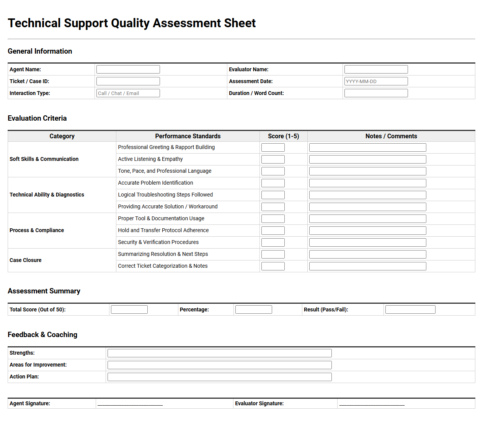This screenshot has height=429, width=483.
Task: Click notes field for Summarizing Resolution & Next Steps
Action: pos(368,254)
